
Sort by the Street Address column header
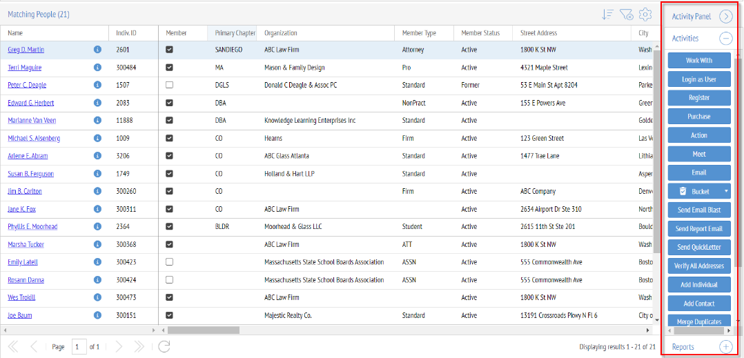click(x=571, y=33)
